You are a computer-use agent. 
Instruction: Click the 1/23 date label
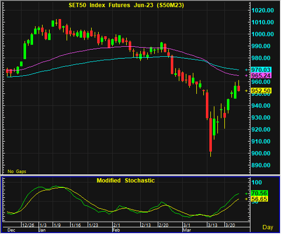coord(94,225)
